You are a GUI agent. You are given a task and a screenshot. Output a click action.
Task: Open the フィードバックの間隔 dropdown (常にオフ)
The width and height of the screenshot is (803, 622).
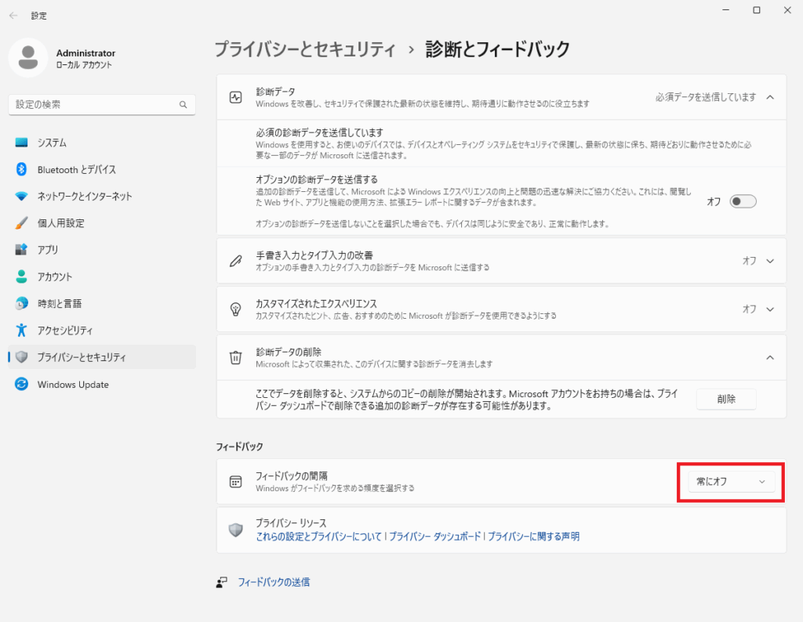pos(730,482)
